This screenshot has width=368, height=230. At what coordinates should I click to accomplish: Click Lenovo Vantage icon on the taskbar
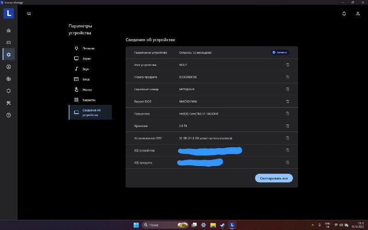(232, 225)
